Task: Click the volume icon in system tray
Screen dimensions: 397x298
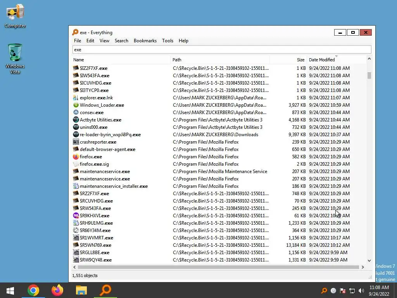Action: [x=361, y=291]
